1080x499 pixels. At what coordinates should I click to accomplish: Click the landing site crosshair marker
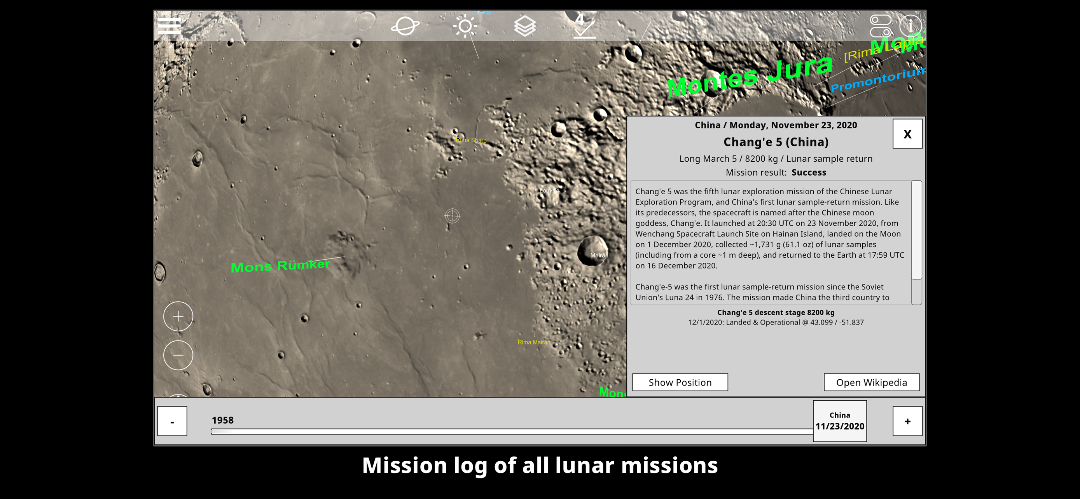tap(452, 216)
